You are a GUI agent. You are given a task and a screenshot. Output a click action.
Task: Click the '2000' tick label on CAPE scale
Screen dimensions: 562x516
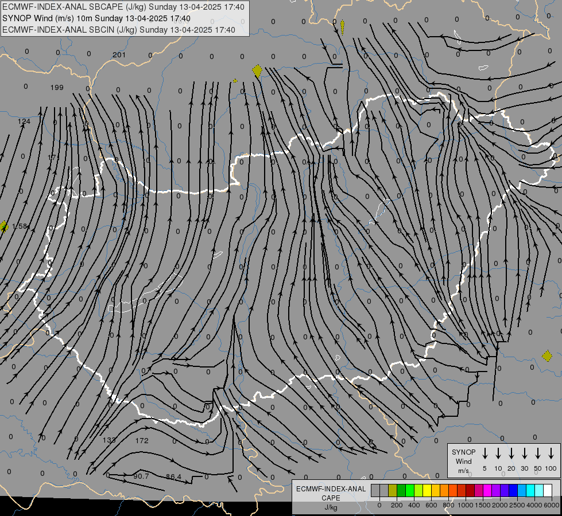[500, 505]
